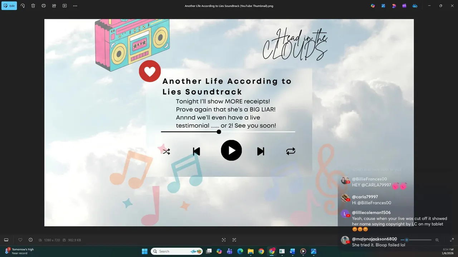Click the crossed-out OneDrive cloud icon

click(x=415, y=6)
